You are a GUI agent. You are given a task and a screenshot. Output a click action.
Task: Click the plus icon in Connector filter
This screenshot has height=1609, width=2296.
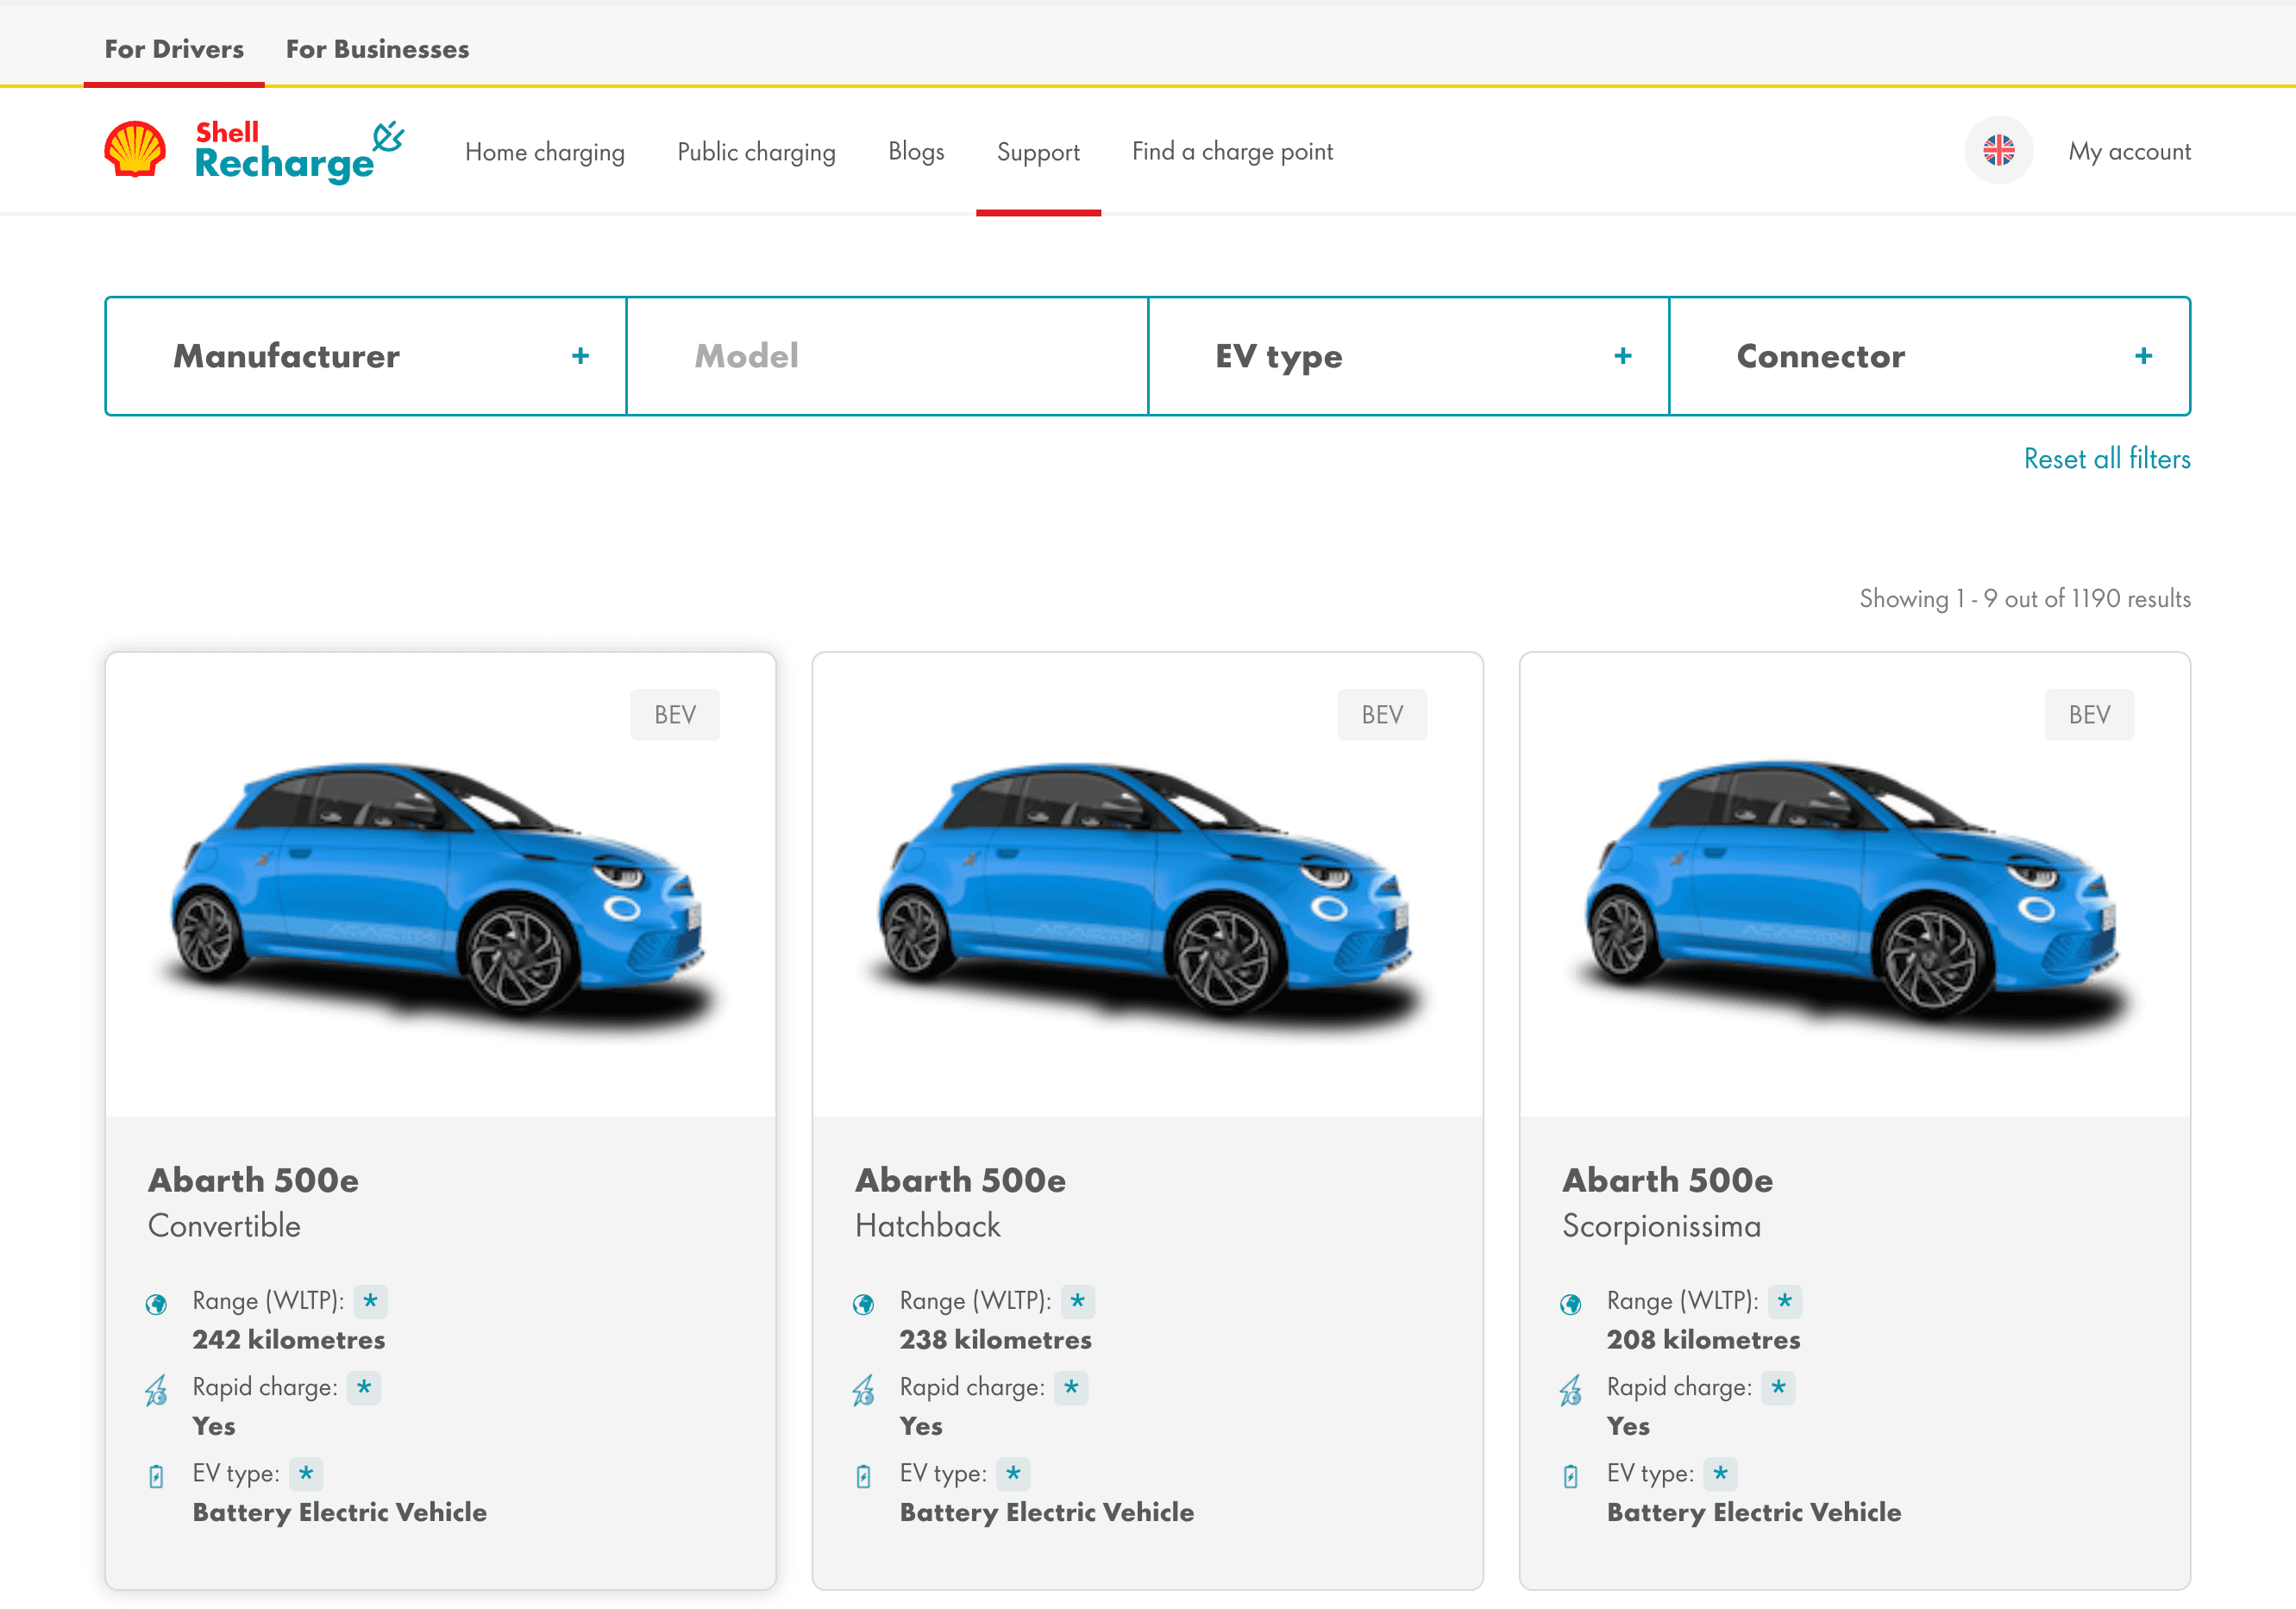[2143, 356]
